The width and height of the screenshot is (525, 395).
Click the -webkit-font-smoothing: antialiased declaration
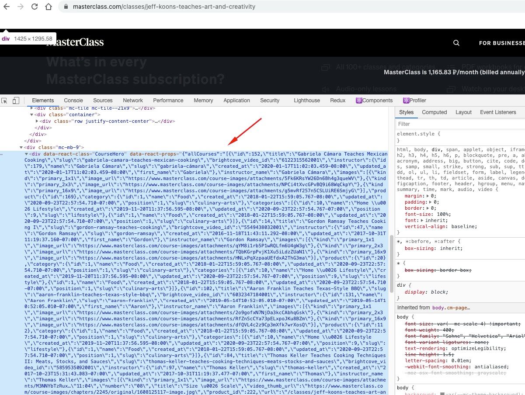457,367
